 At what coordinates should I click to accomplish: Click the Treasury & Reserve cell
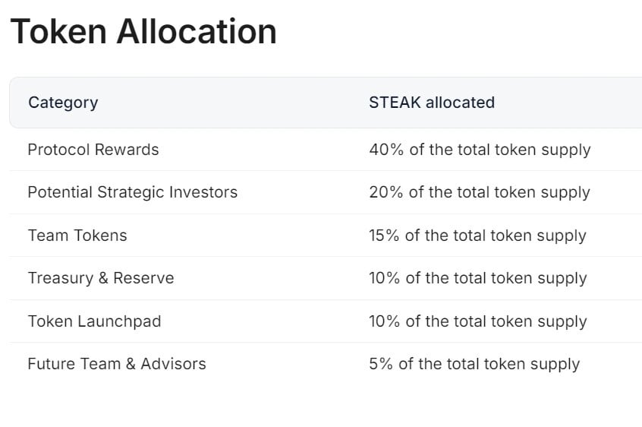click(x=101, y=278)
